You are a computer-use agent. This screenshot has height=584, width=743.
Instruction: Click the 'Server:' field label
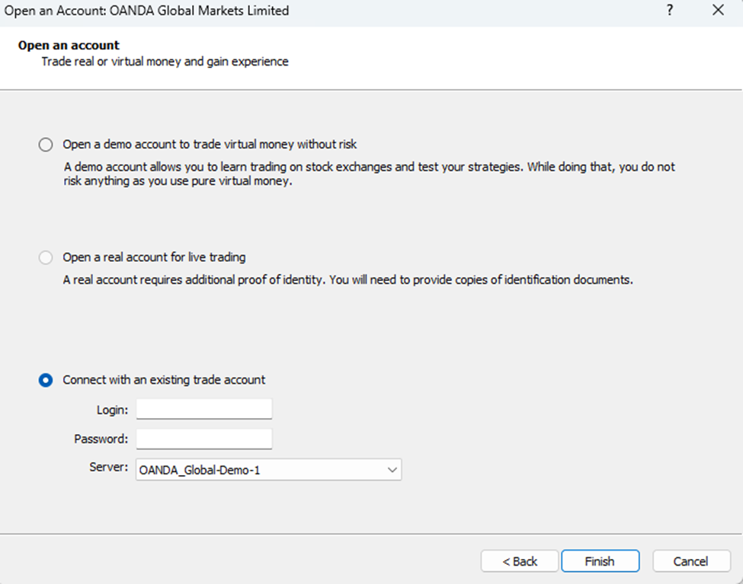[x=109, y=467]
